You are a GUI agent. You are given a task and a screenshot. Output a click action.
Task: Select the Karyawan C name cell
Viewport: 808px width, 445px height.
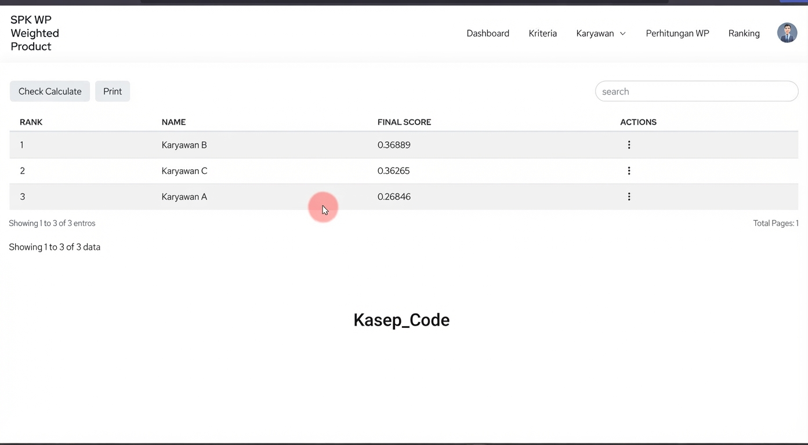point(184,171)
